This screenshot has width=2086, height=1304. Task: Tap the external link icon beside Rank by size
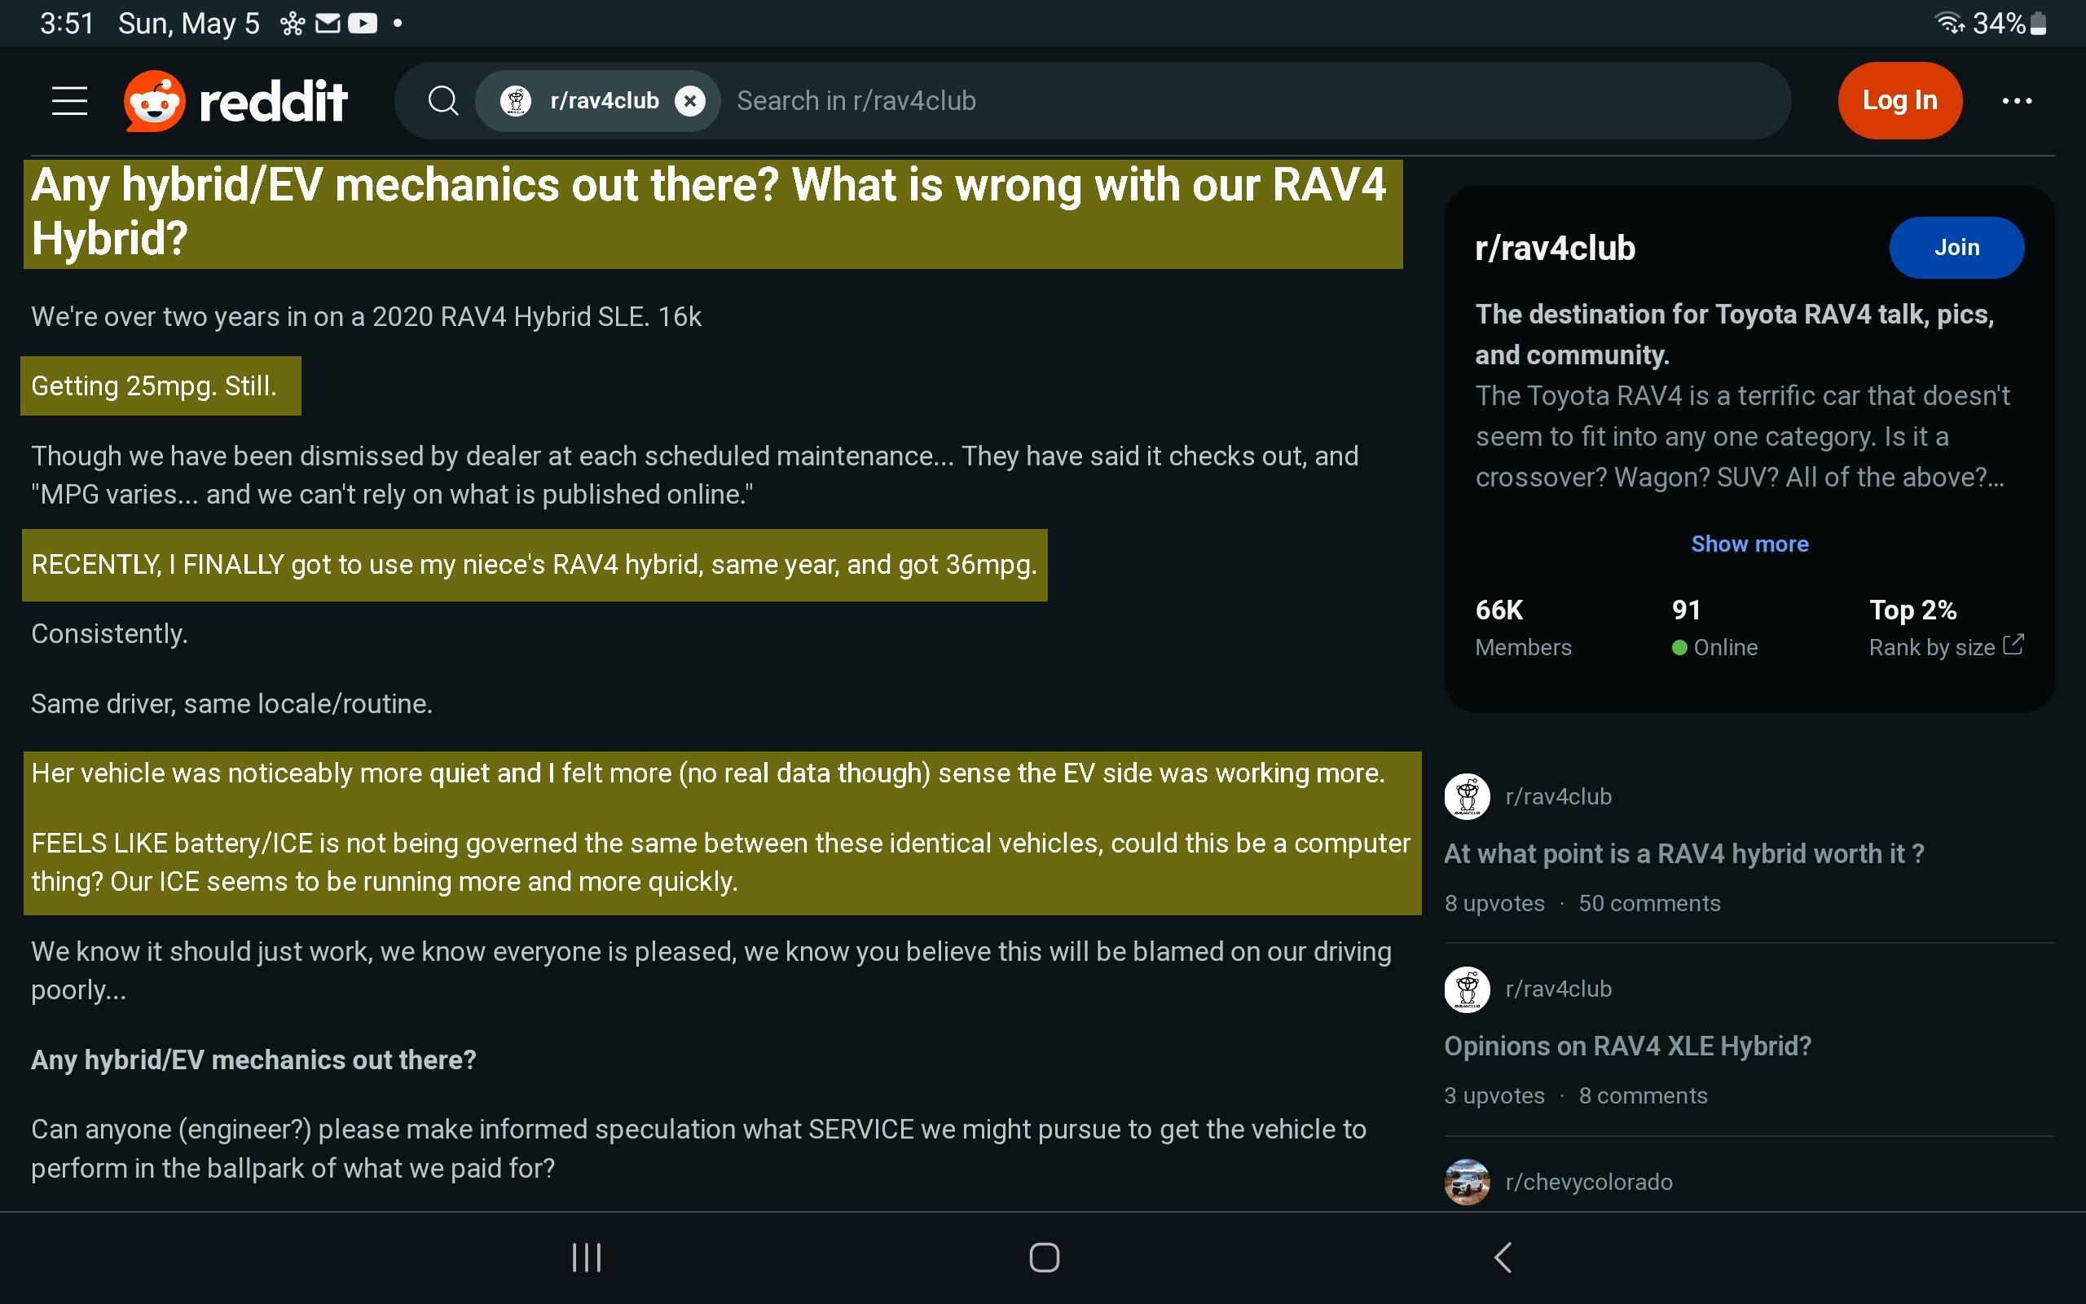point(2013,645)
